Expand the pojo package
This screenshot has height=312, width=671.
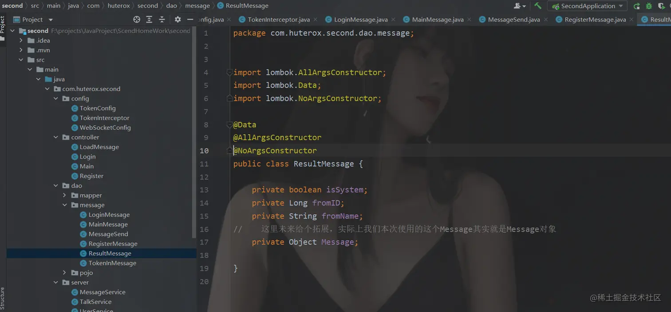(64, 273)
